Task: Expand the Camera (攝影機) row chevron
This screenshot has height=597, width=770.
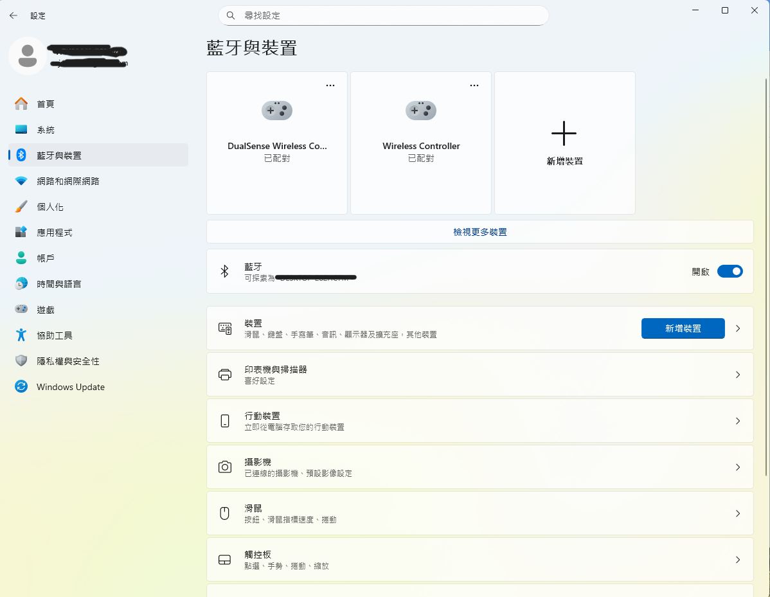Action: point(737,467)
